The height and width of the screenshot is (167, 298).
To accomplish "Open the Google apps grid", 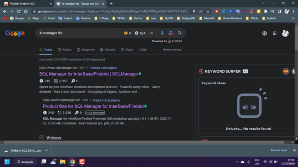I will click(274, 33).
